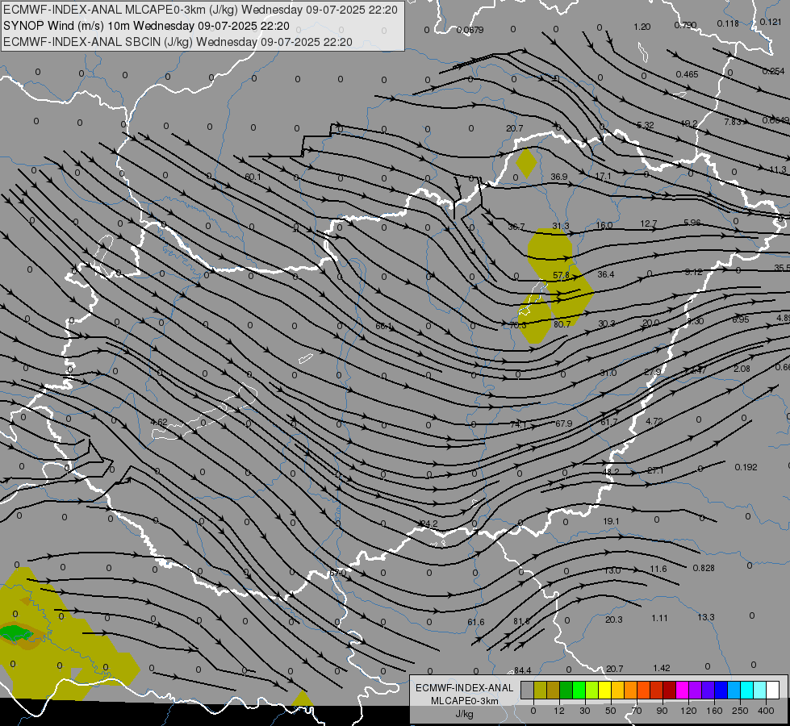
Task: Click the map value 24.2
Action: pos(429,524)
